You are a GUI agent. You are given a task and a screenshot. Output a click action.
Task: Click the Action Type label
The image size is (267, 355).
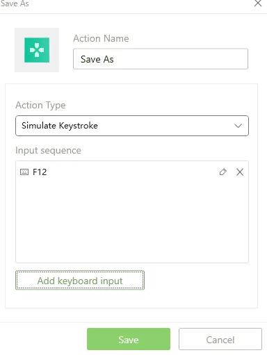coord(40,106)
